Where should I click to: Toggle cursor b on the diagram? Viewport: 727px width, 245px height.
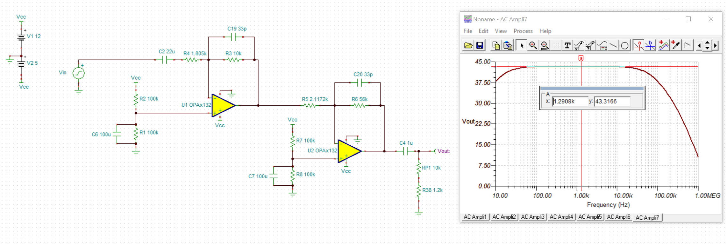(x=650, y=46)
